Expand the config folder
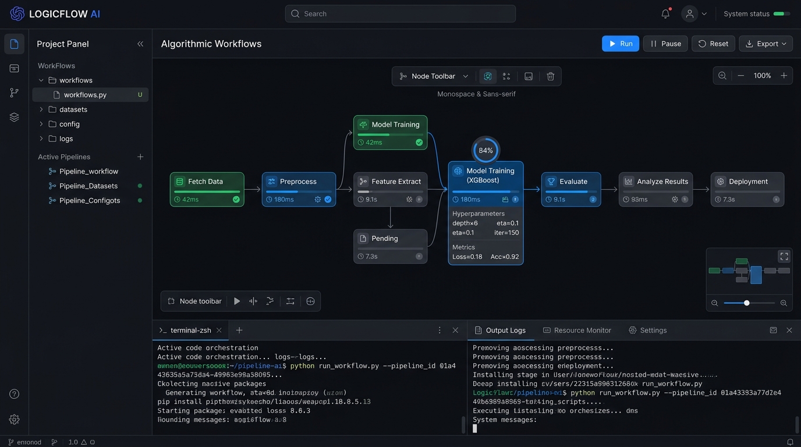Screen dimensions: 801x447 (41, 124)
